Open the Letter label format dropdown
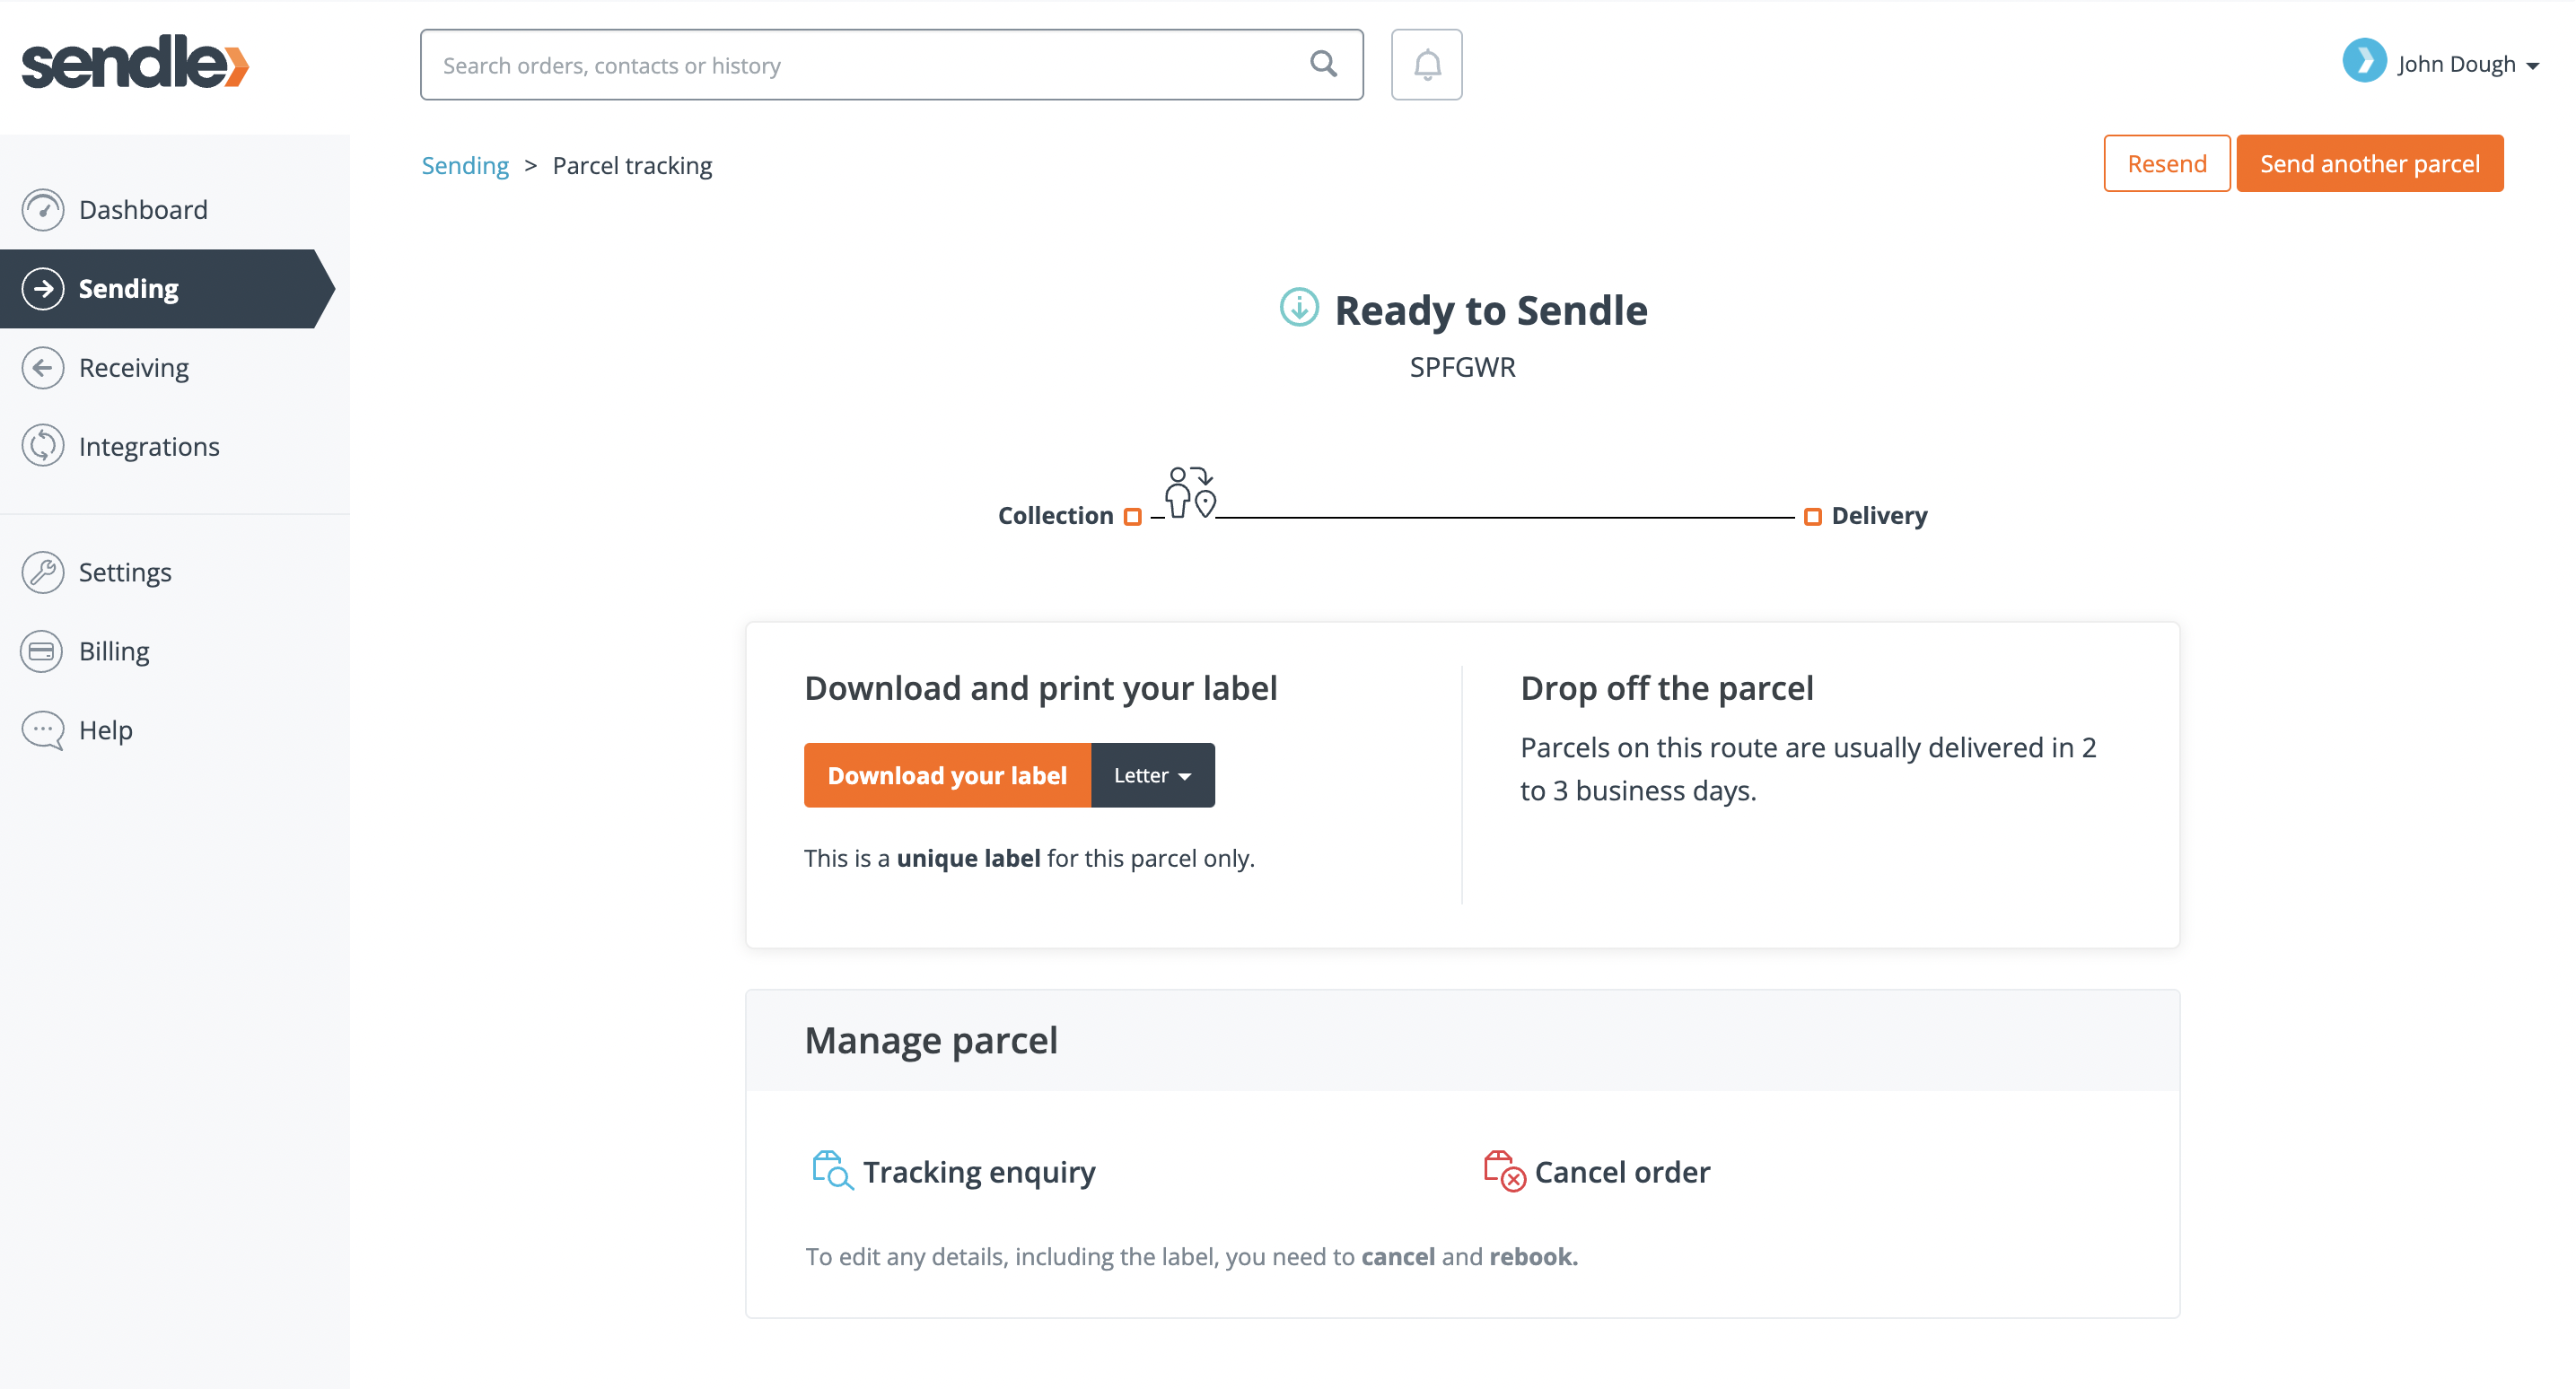Viewport: 2576px width, 1389px height. coord(1152,775)
